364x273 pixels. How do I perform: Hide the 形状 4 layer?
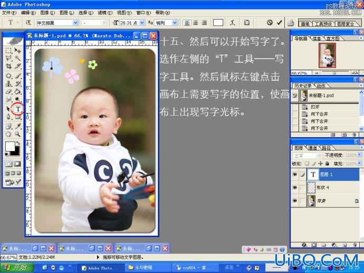[295, 187]
